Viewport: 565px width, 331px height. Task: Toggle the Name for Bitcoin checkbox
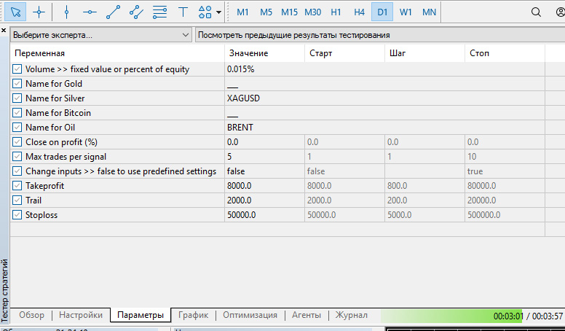(x=17, y=112)
